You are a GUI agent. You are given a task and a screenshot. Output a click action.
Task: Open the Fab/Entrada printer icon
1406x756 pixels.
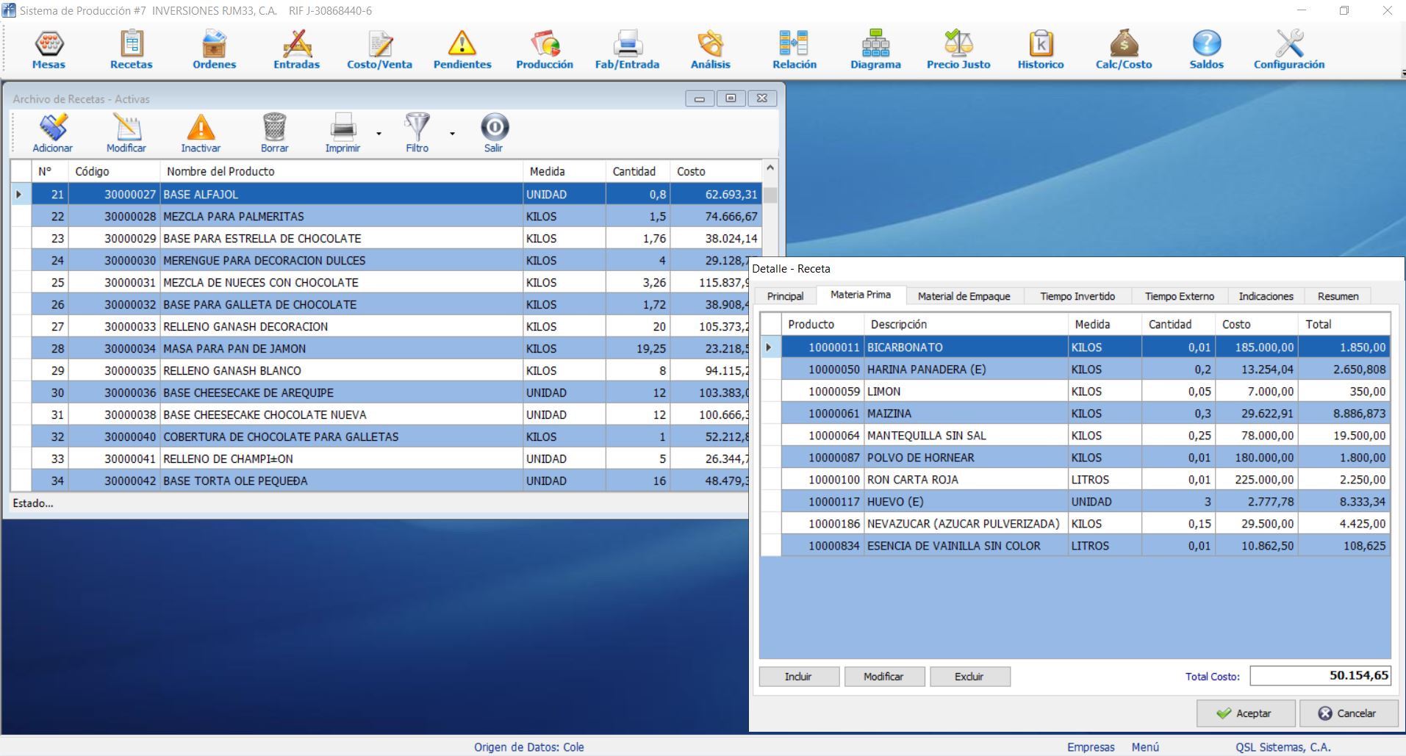point(627,44)
